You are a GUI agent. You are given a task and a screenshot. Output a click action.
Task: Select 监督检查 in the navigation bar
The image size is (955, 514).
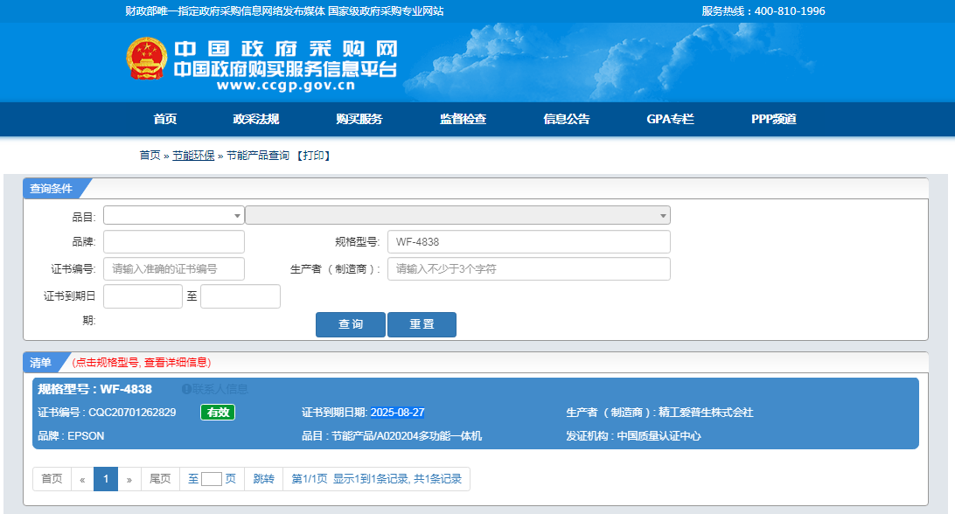463,119
